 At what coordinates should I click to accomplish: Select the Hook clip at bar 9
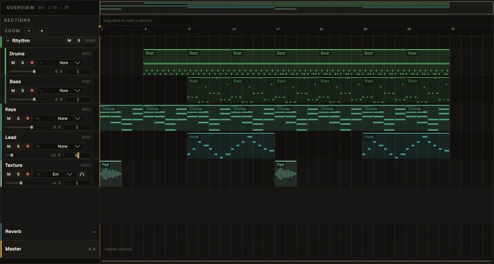[x=231, y=146]
